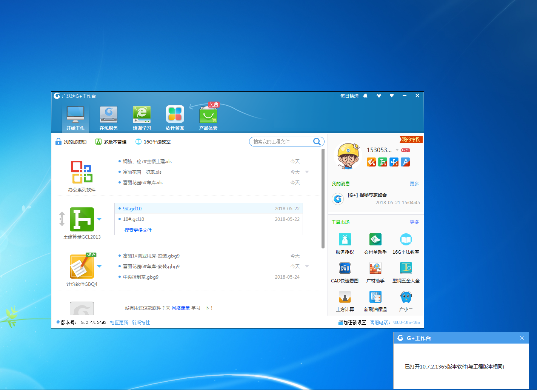Open file 钢筋、砼7#主楼土建.xls
537x390 pixels.
pyautogui.click(x=147, y=161)
